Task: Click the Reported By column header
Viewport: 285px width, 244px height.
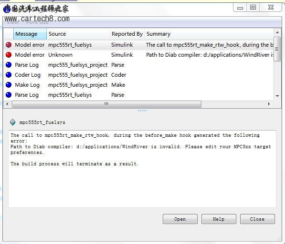Action: coord(127,34)
